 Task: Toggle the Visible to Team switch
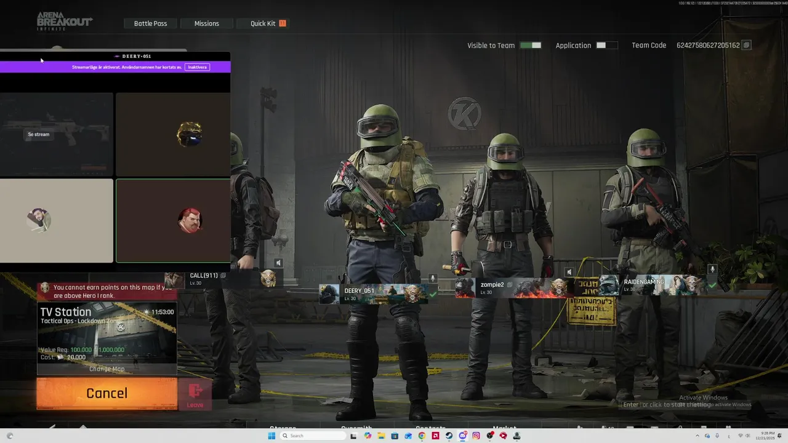(531, 46)
